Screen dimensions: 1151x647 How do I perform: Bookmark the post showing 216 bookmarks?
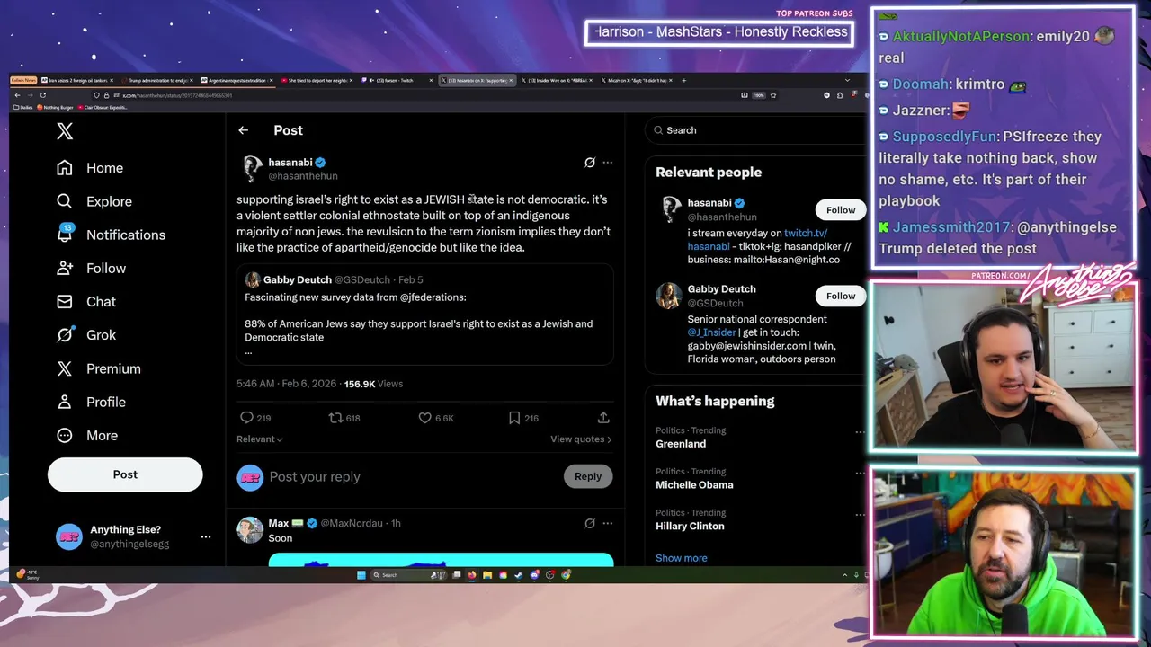pos(514,418)
